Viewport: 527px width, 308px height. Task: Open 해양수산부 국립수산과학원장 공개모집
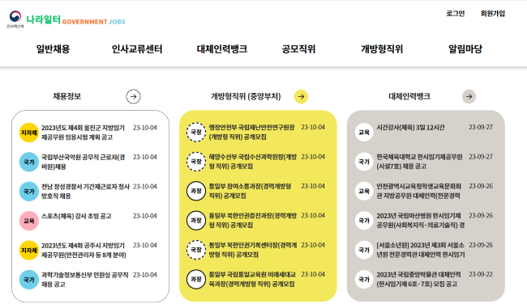253,161
